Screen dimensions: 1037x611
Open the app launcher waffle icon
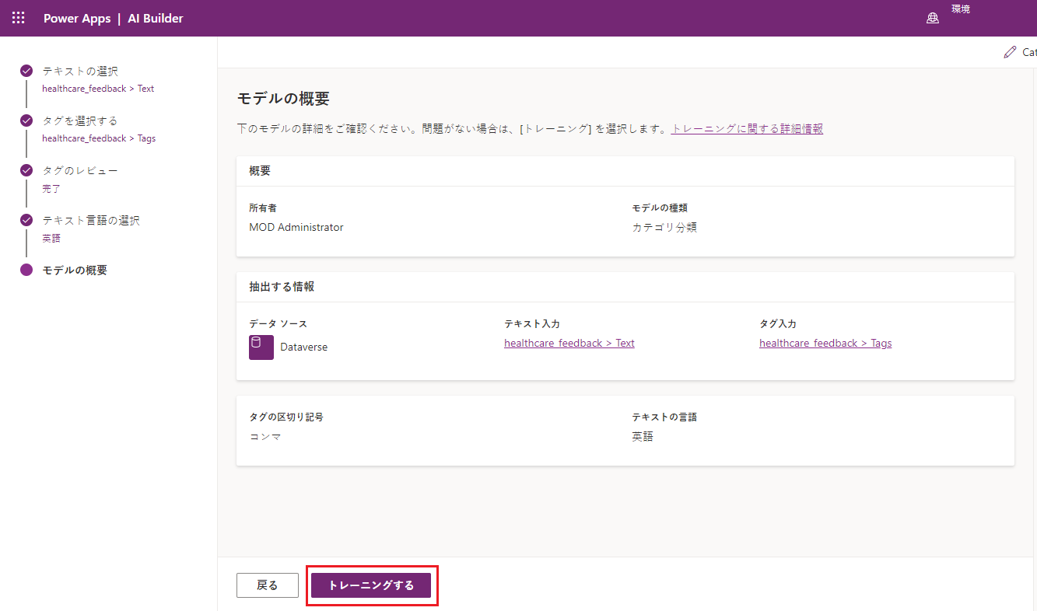tap(19, 18)
